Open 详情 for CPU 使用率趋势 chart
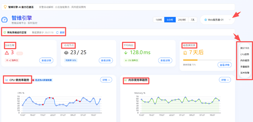The width and height of the screenshot is (253, 122). click(106, 80)
